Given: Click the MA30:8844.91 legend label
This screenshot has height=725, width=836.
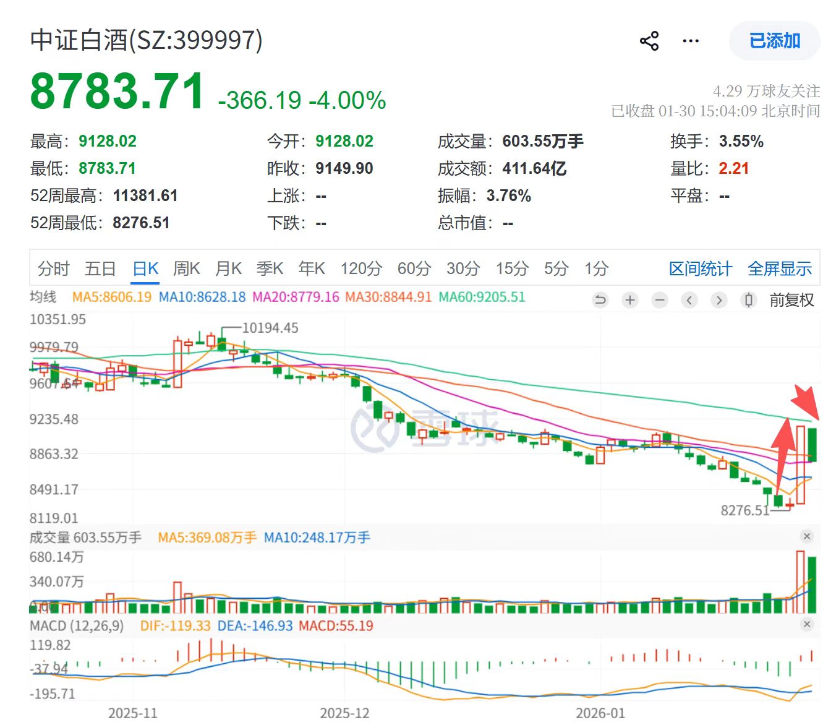Looking at the screenshot, I should coord(388,297).
